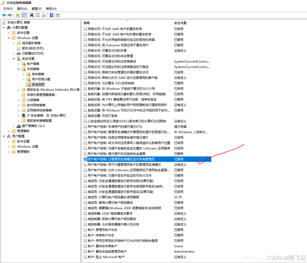Click the 安全设置 node icon in tree
Image resolution: width=307 pixels, height=263 pixels.
(19, 58)
